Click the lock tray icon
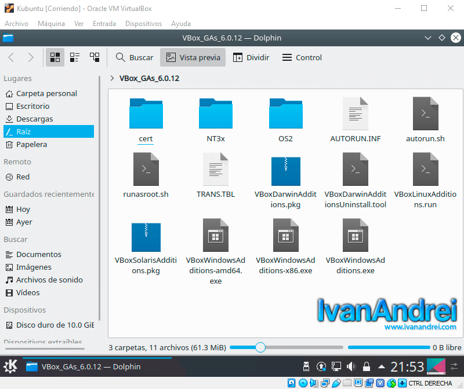The height and width of the screenshot is (389, 464). (x=367, y=366)
